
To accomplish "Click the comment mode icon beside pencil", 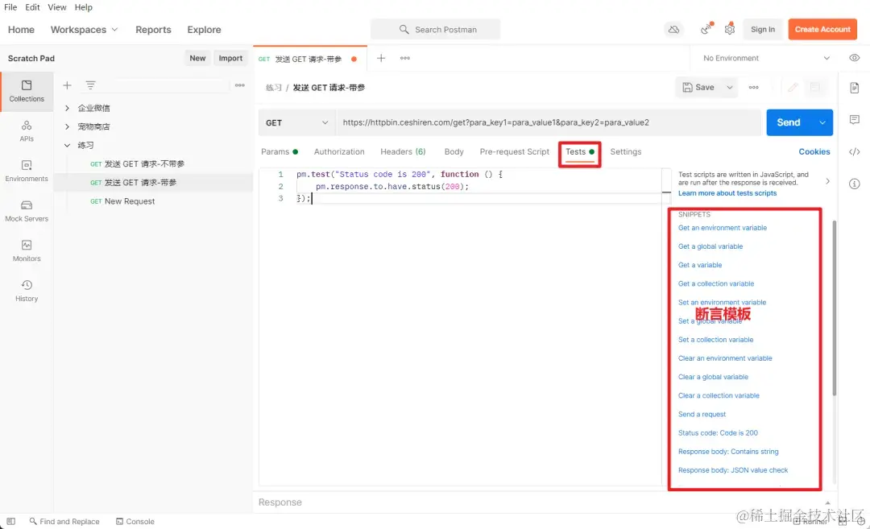I will (815, 87).
